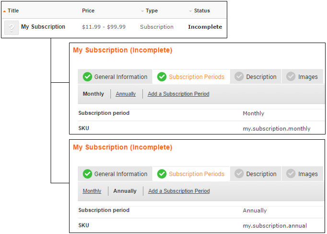Click green check on lower General Information
This screenshot has width=327, height=234.
click(x=87, y=174)
